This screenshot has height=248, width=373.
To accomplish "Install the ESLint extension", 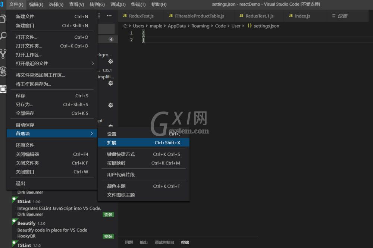I will (x=108, y=215).
